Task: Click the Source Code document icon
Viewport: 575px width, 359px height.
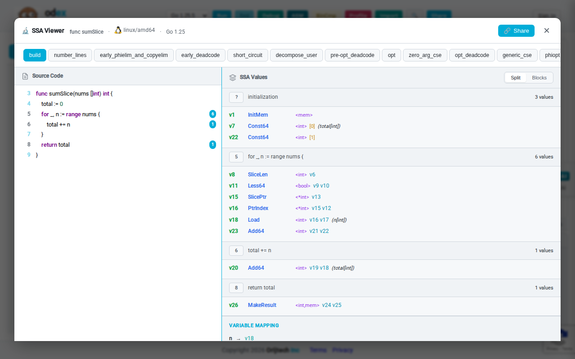Action: click(25, 76)
